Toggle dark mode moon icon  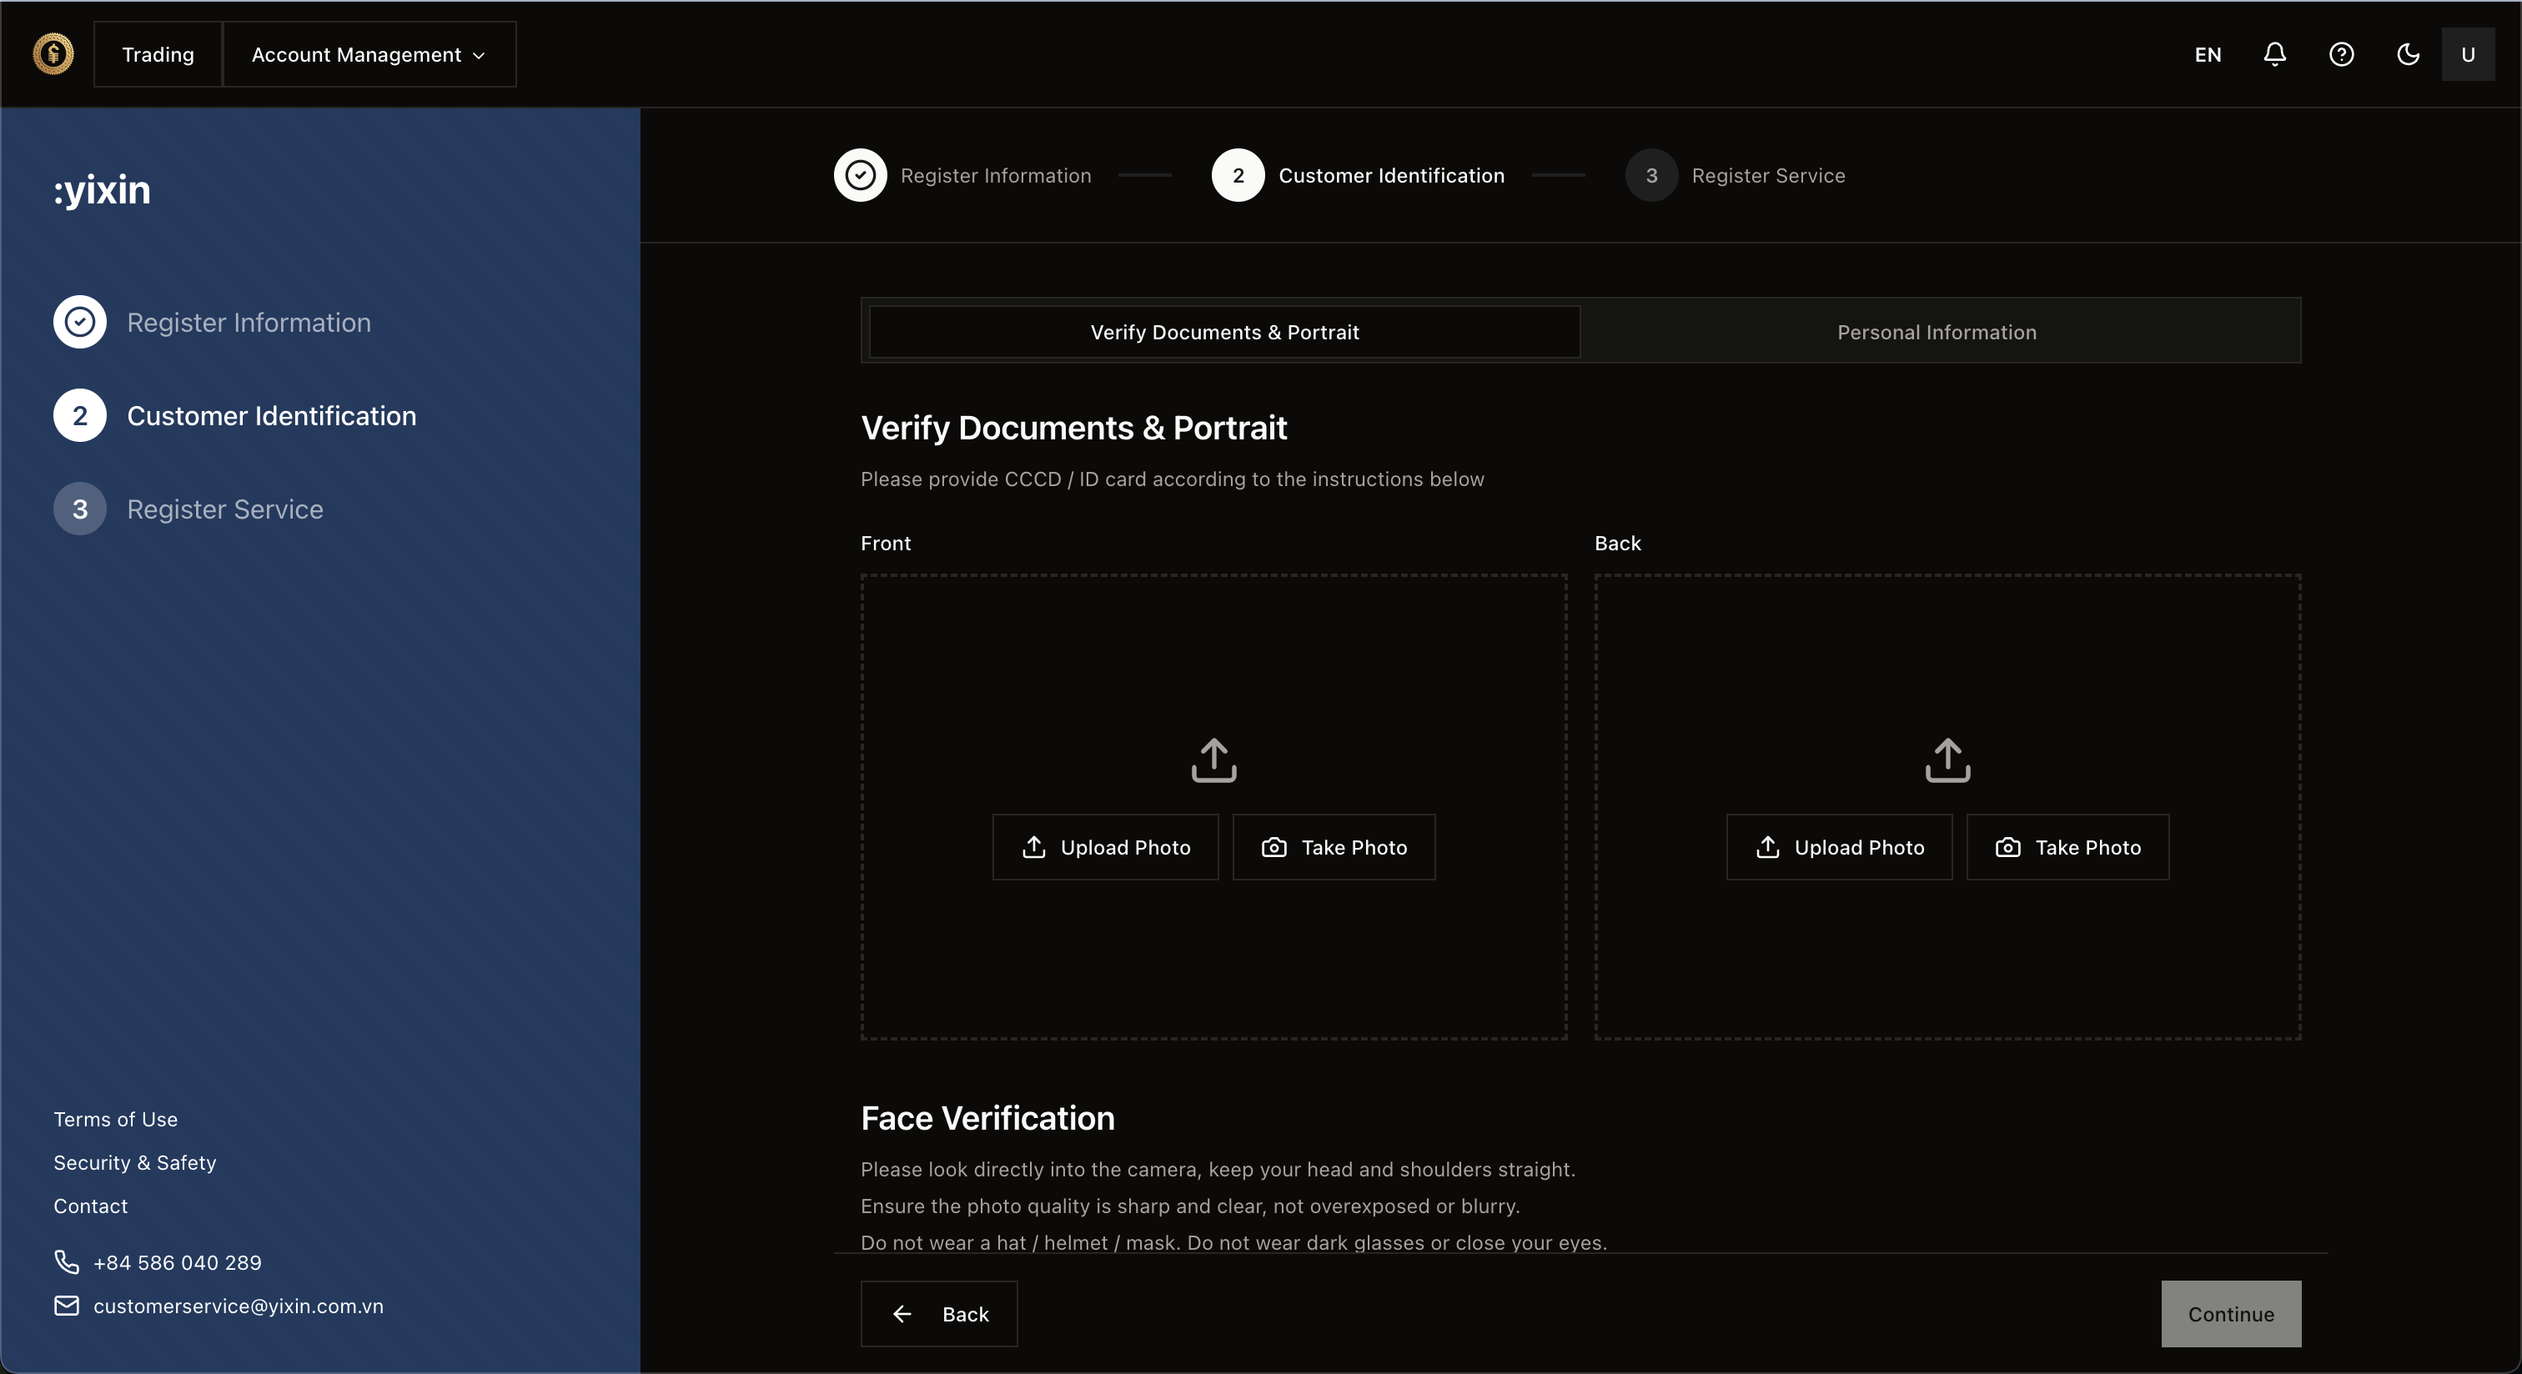pos(2408,54)
